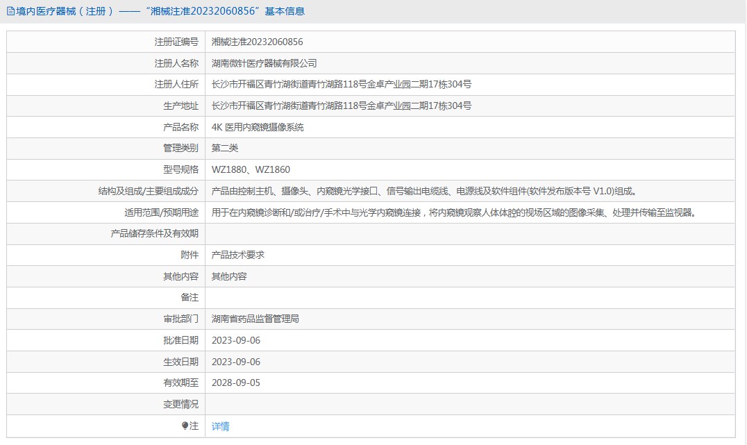Viewport: 747px width, 445px height.
Task: Click the header title 境内医疗器械（注册）
Action: pyautogui.click(x=66, y=11)
